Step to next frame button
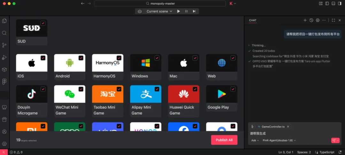Viewport: 345px width, 155px height. pyautogui.click(x=194, y=11)
